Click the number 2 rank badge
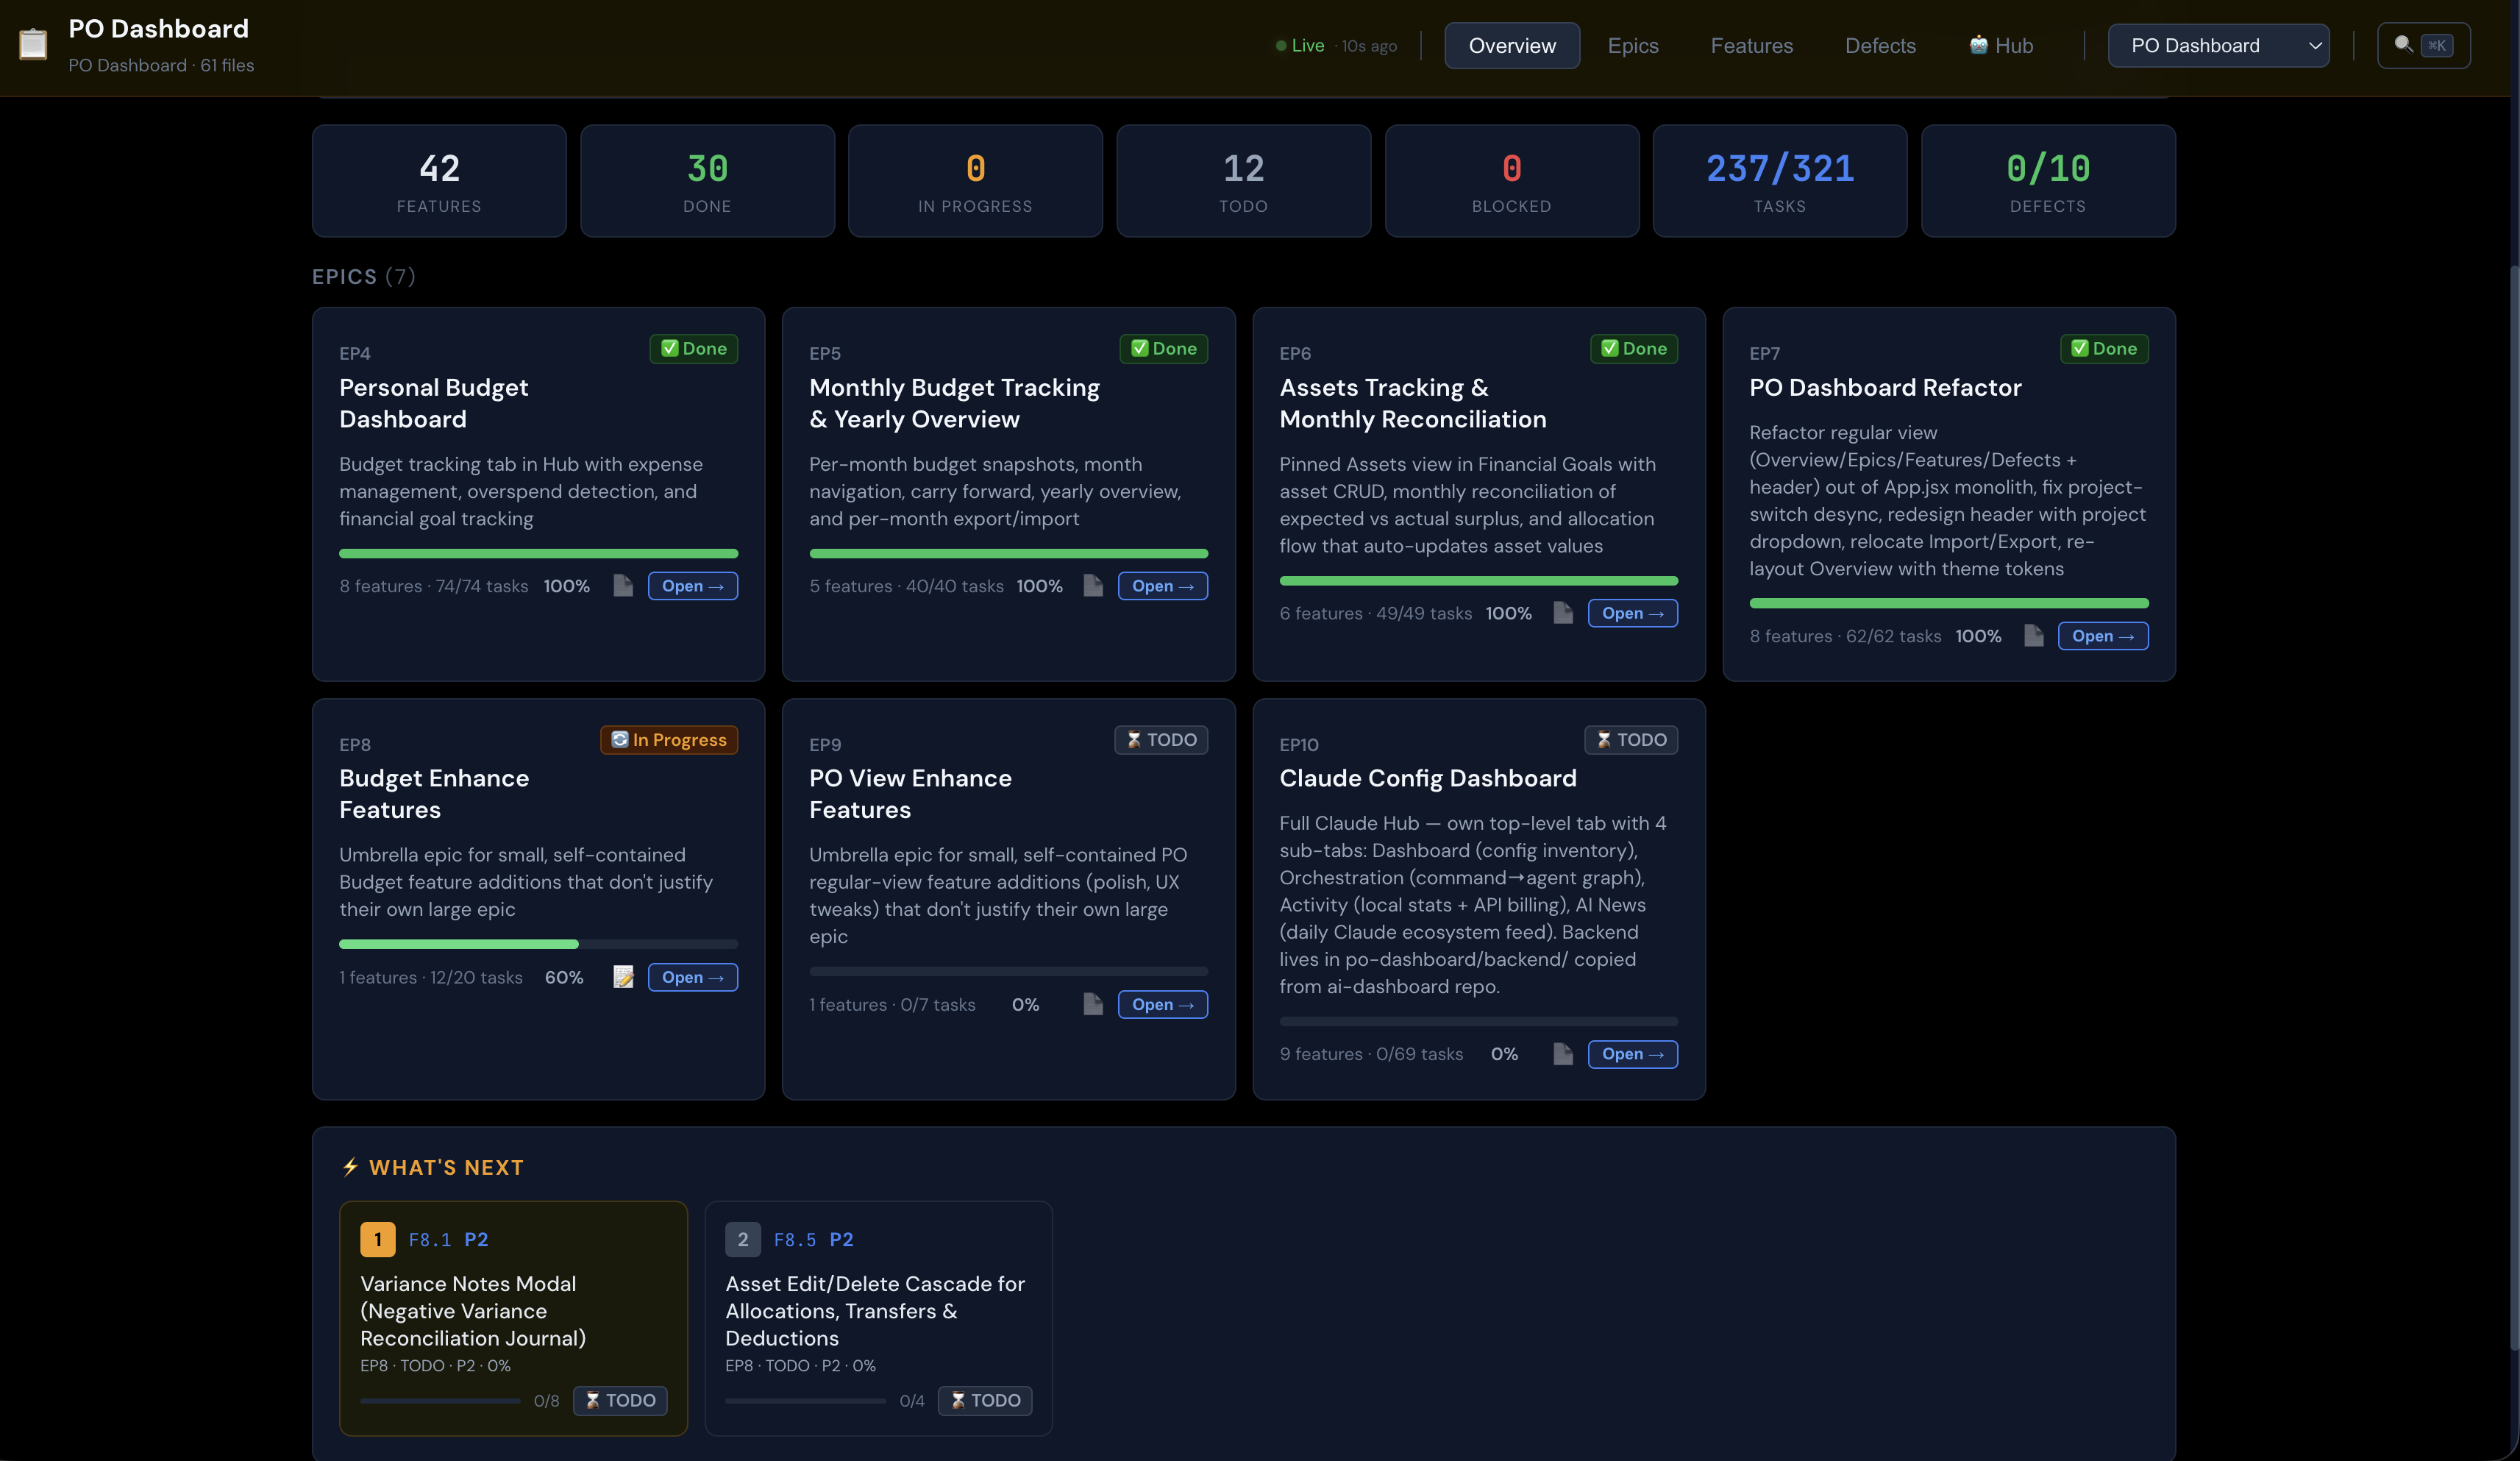Image resolution: width=2520 pixels, height=1461 pixels. tap(742, 1239)
